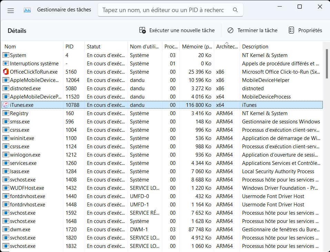Select PID 10788 cell
This screenshot has width=330, height=252.
[72, 105]
